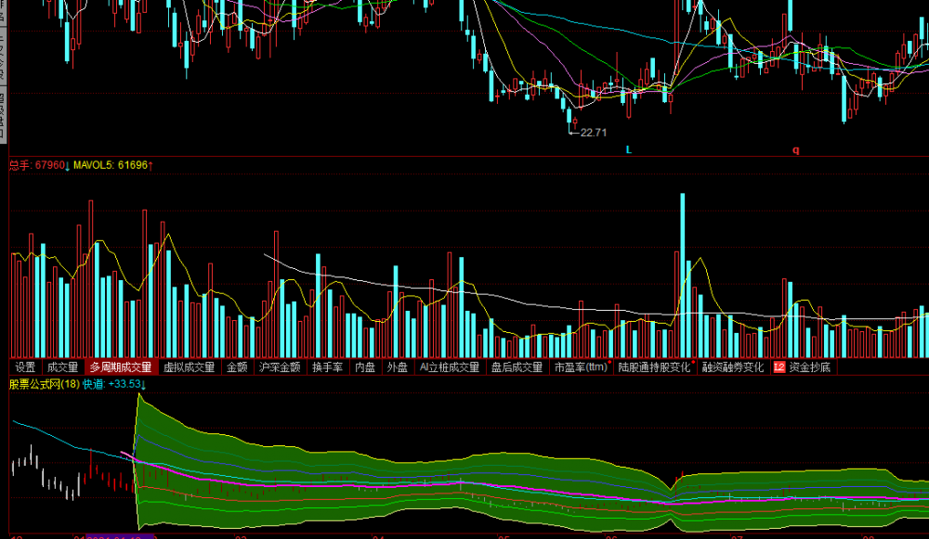The image size is (929, 539).
Task: Click the tallest cyan volume bar
Action: [683, 276]
